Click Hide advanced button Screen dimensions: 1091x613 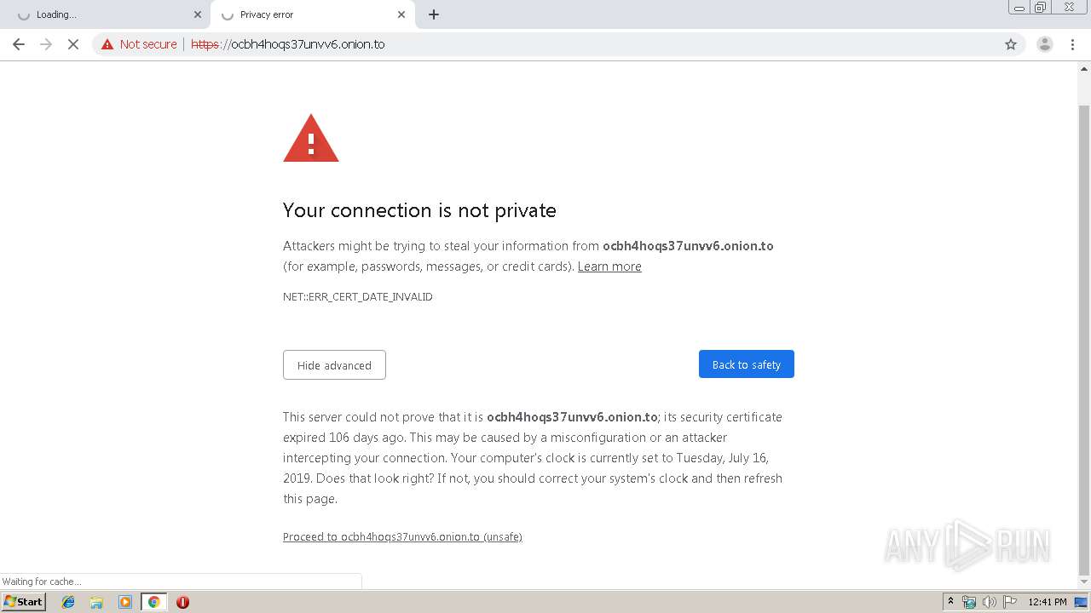(334, 365)
